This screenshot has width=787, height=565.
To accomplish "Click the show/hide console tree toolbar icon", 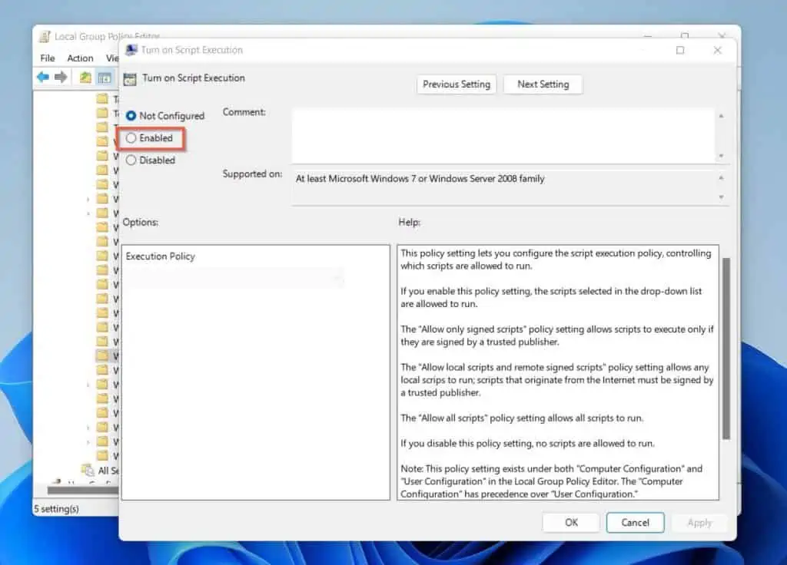I will pyautogui.click(x=105, y=78).
